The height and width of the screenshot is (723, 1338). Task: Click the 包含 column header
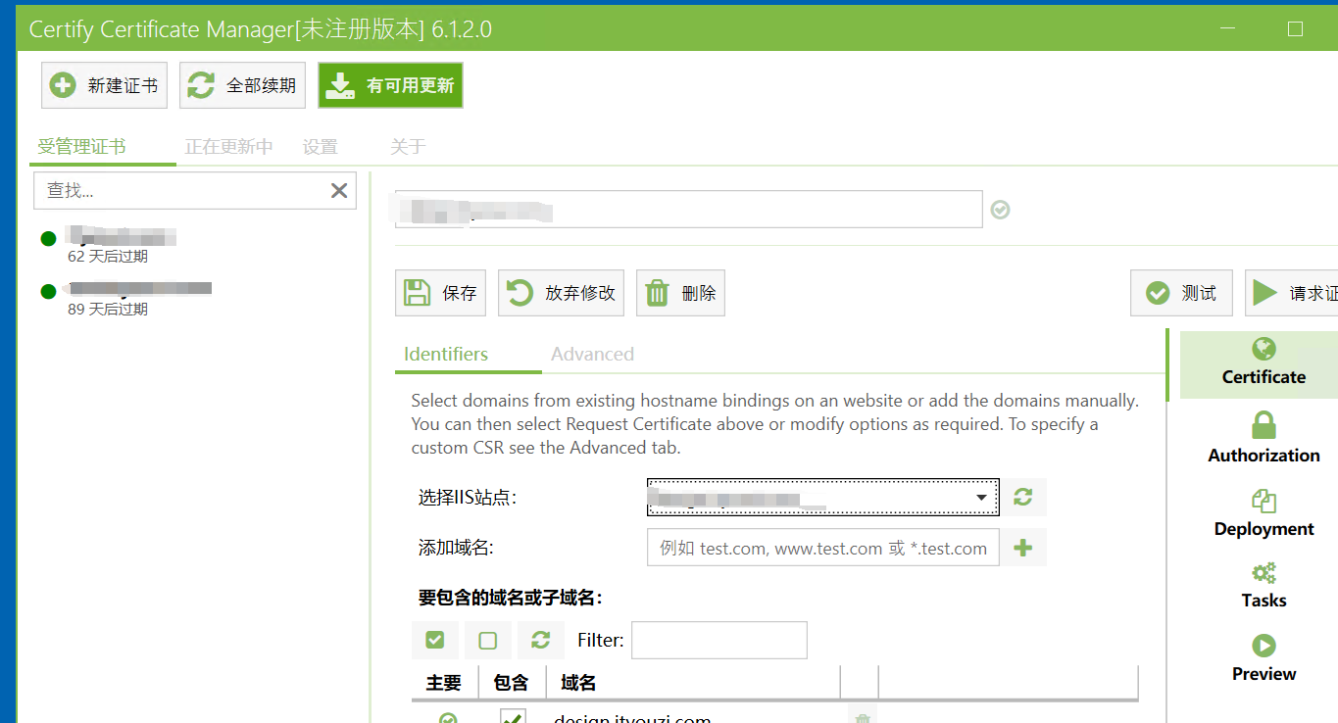pyautogui.click(x=512, y=683)
